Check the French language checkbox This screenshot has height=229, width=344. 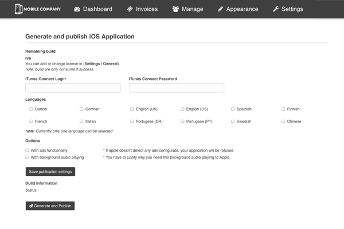click(x=31, y=121)
